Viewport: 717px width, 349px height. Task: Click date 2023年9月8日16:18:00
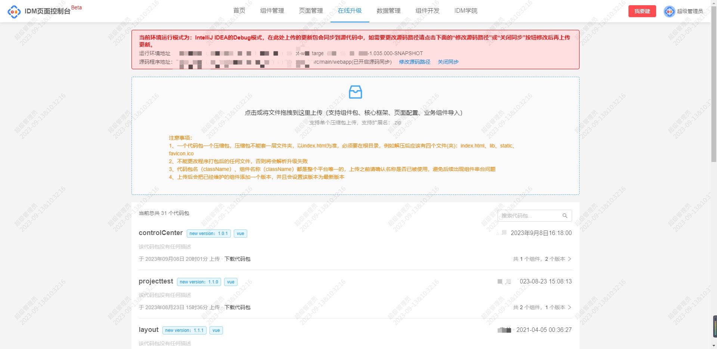541,233
